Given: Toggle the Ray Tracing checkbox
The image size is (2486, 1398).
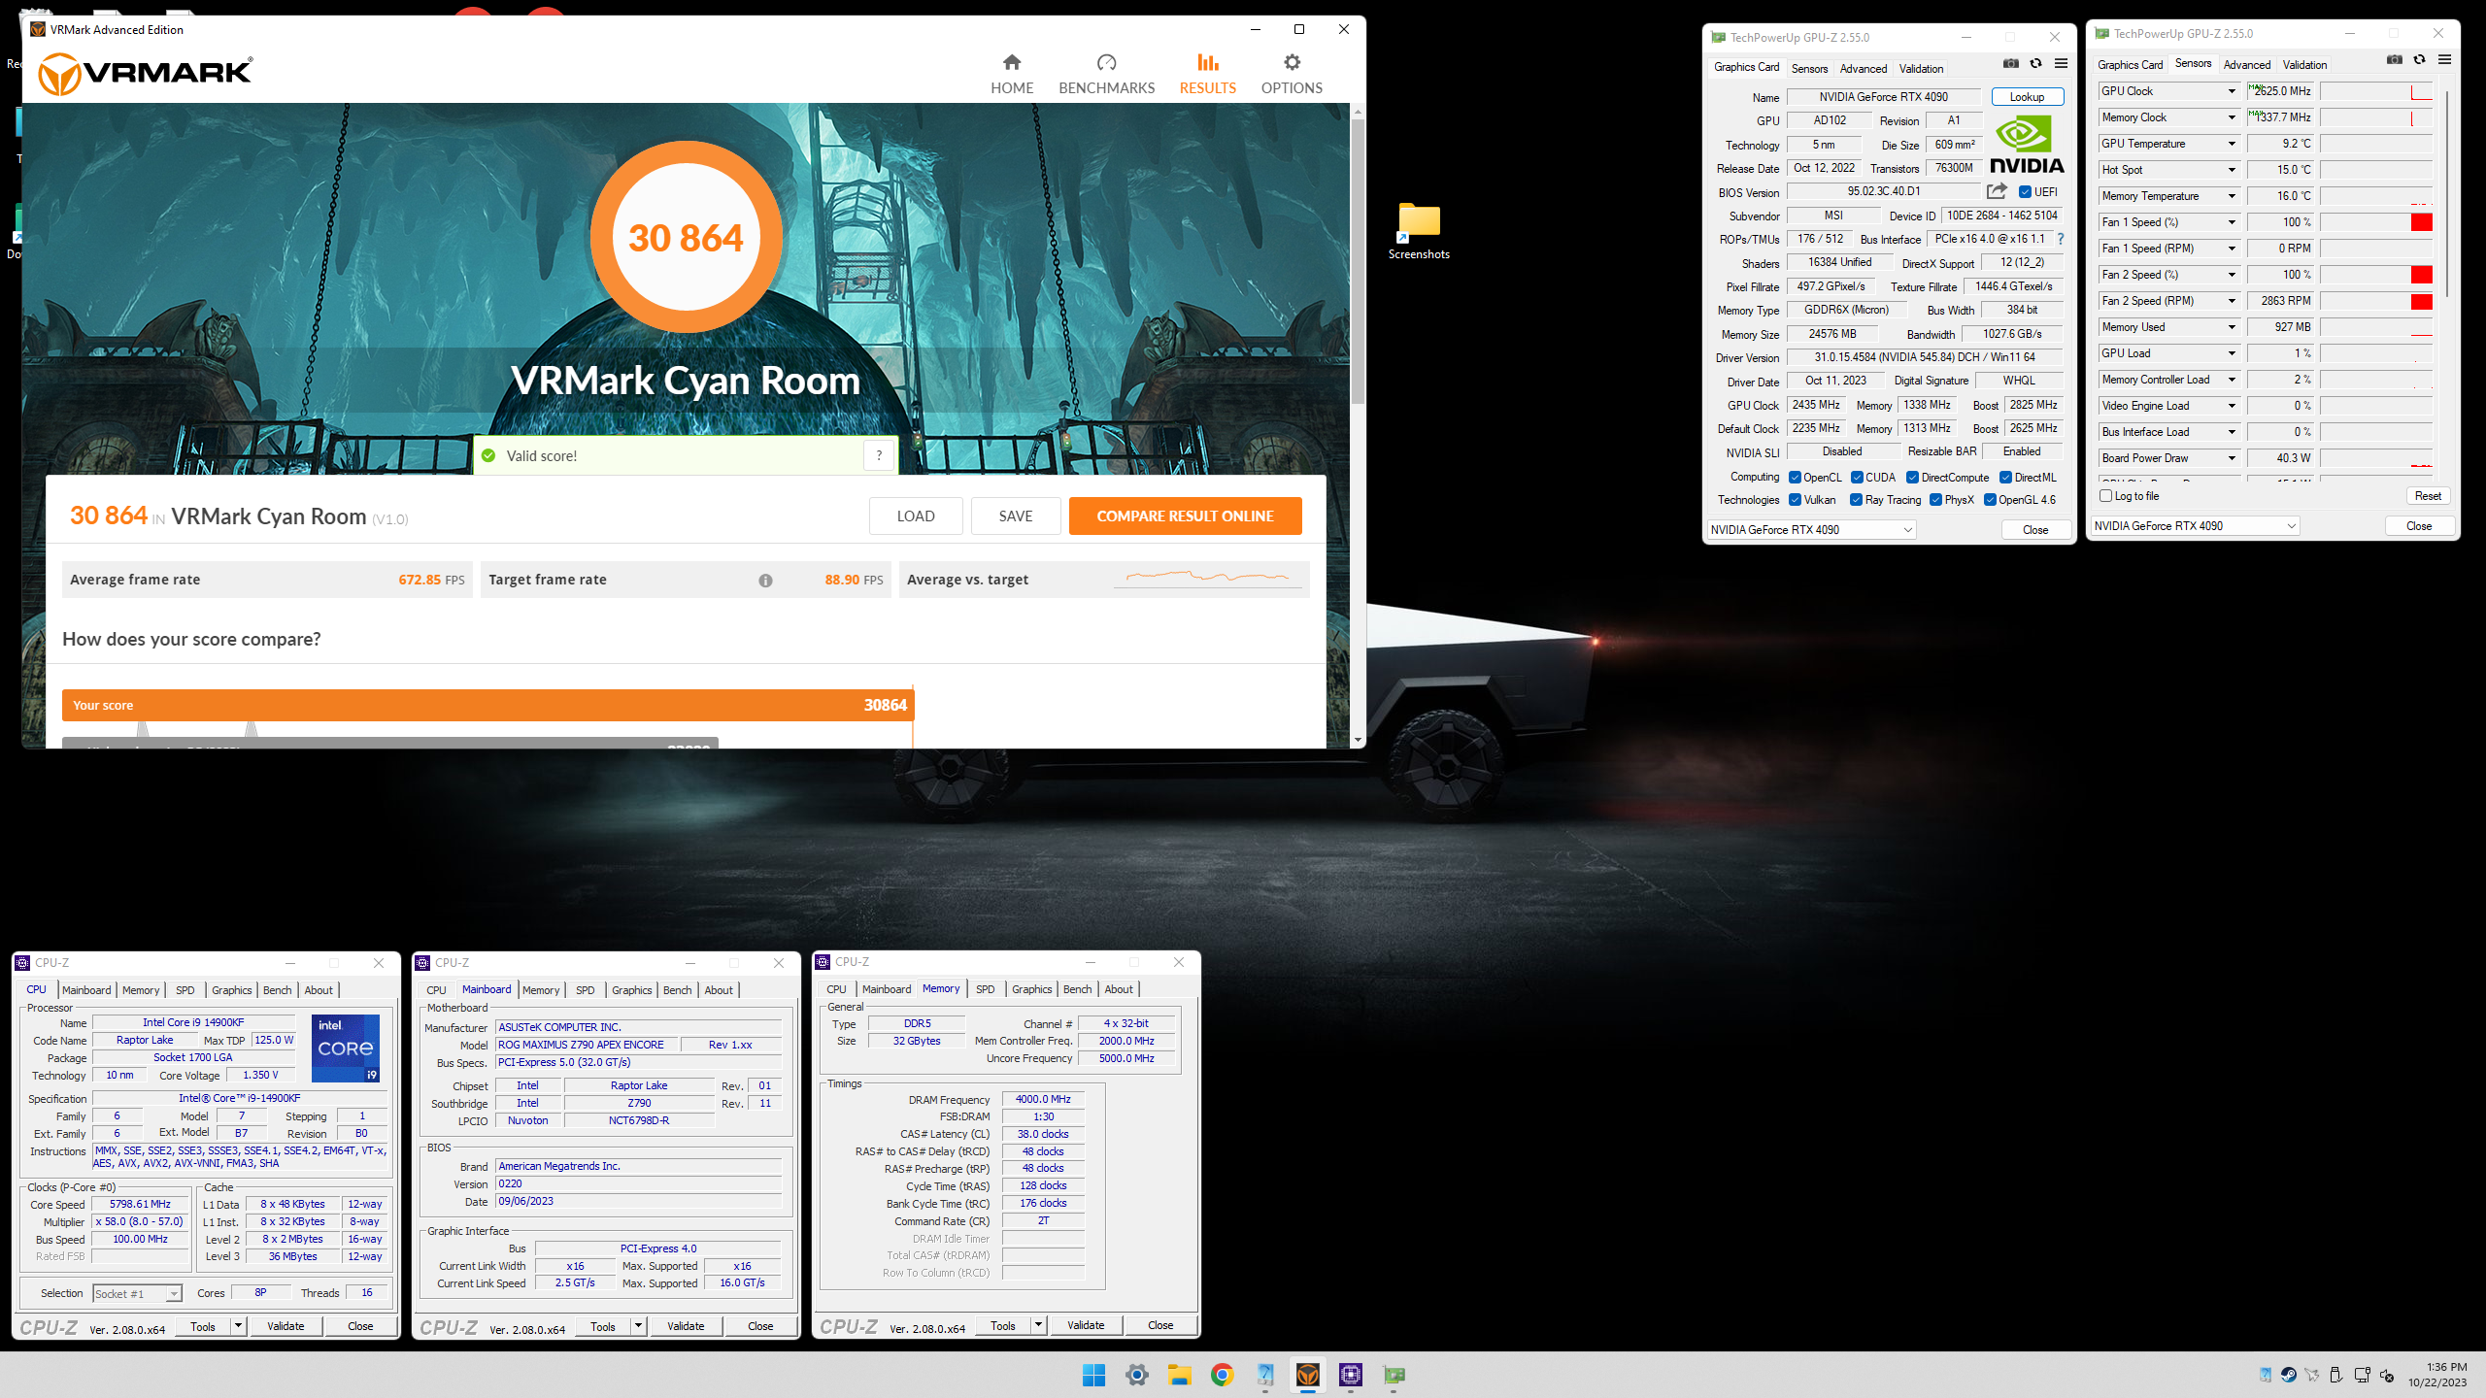Looking at the screenshot, I should click(1856, 500).
